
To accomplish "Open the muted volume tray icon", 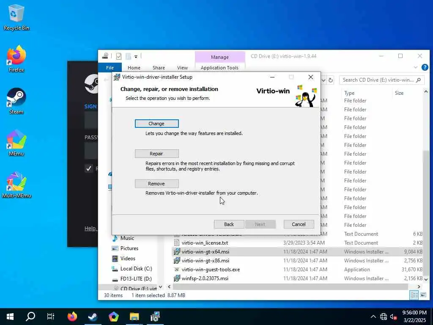I will tap(394, 317).
